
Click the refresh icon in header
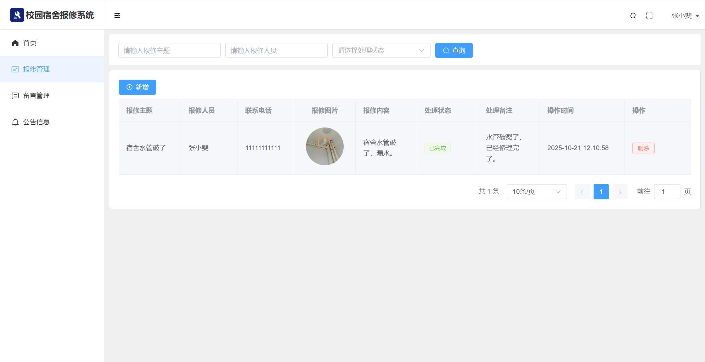point(633,15)
